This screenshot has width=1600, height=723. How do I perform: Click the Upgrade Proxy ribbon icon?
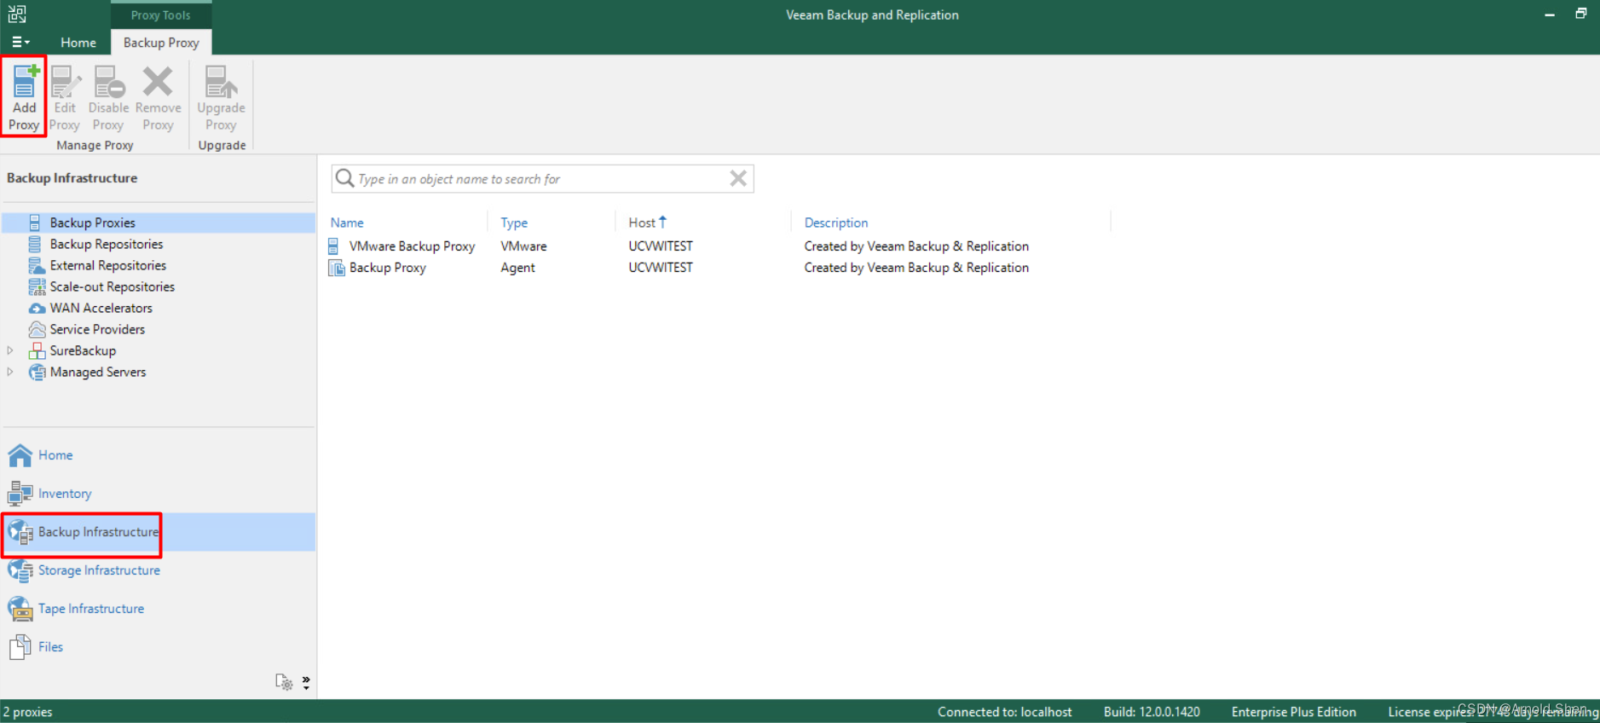pyautogui.click(x=221, y=83)
